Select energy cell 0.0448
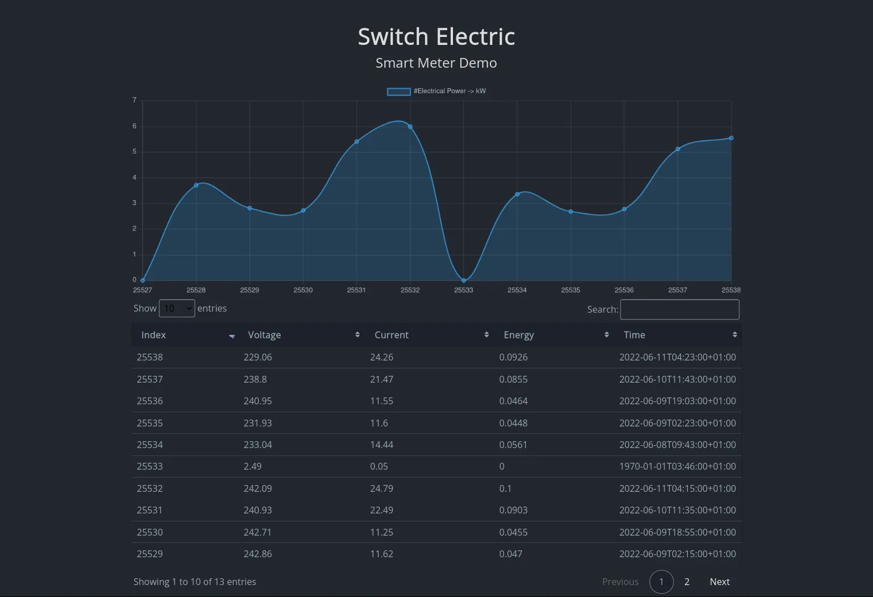Image resolution: width=873 pixels, height=597 pixels. [x=513, y=423]
